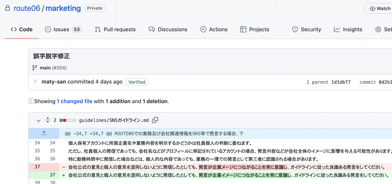
Task: Expand hidden lines above line 34
Action: pyautogui.click(x=44, y=134)
